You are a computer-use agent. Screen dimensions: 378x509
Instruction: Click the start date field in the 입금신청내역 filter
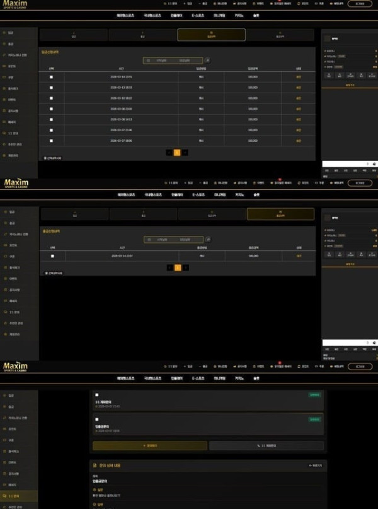[x=161, y=61]
